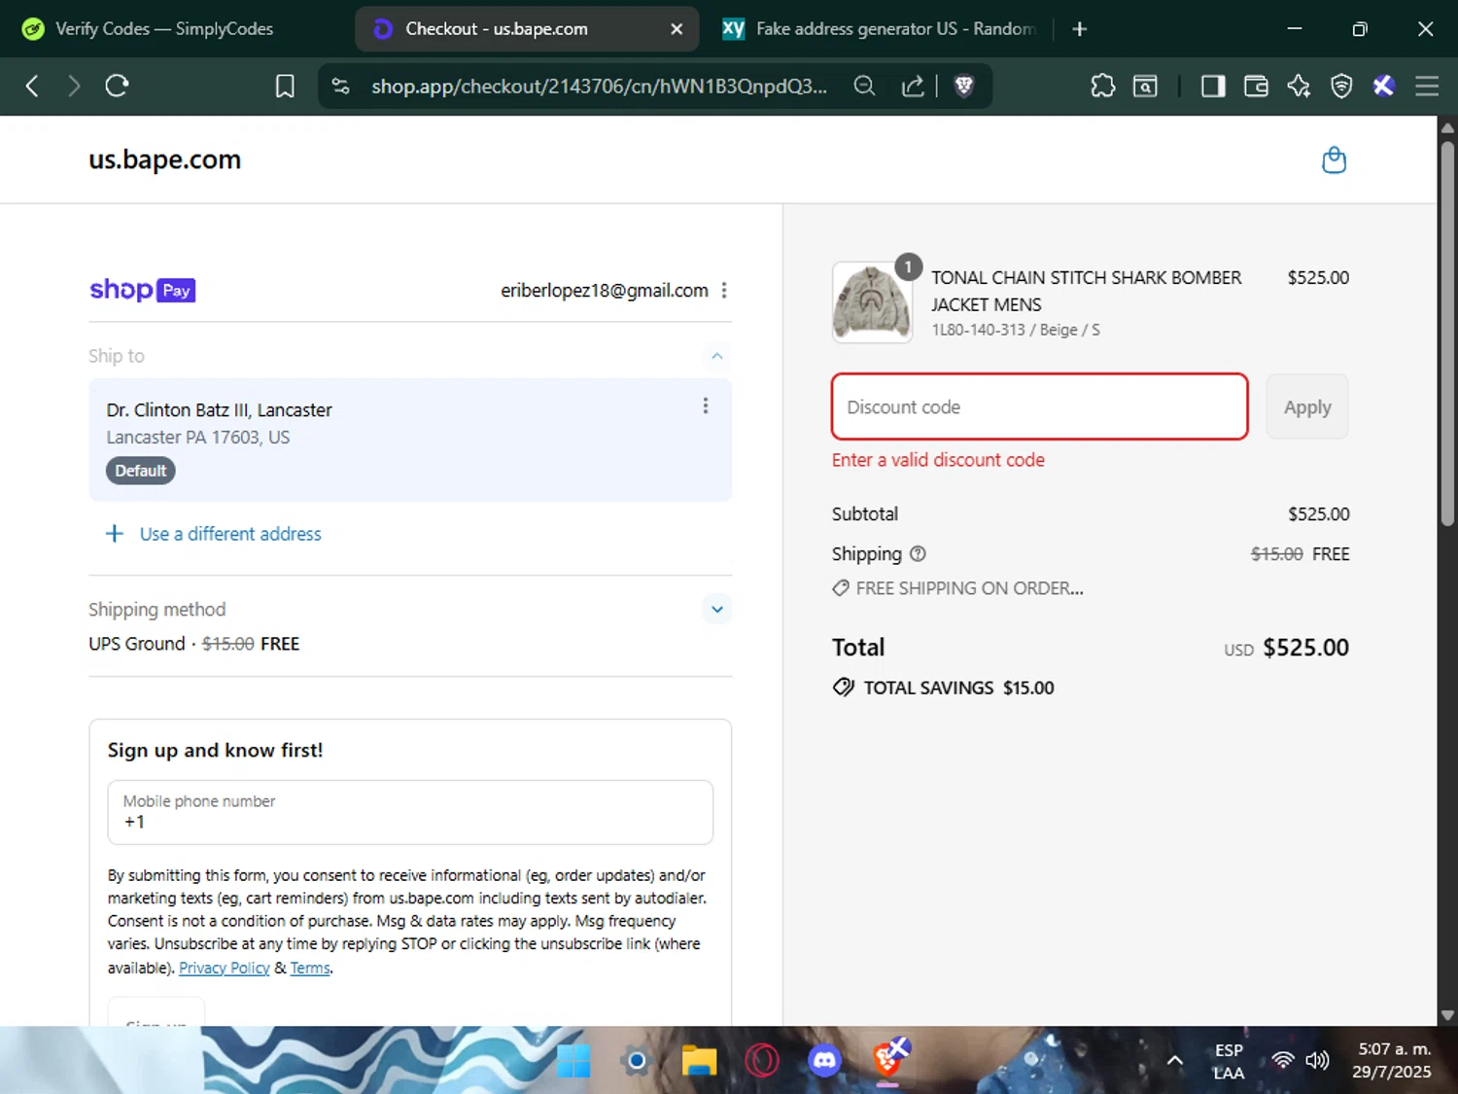This screenshot has width=1458, height=1094.
Task: Open site settings icon in address bar
Action: pos(340,87)
